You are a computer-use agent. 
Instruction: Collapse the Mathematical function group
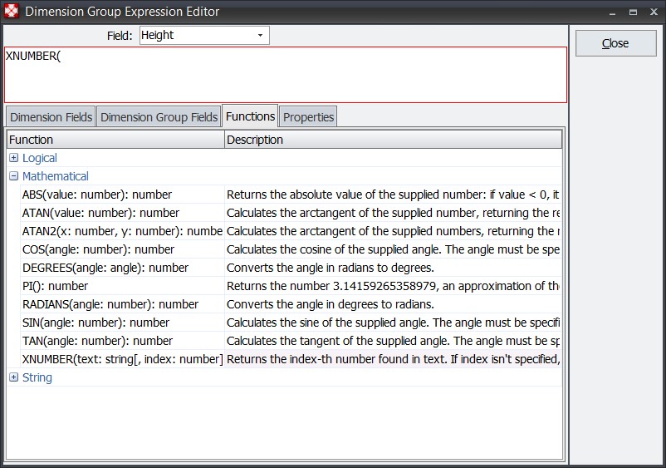coord(14,176)
